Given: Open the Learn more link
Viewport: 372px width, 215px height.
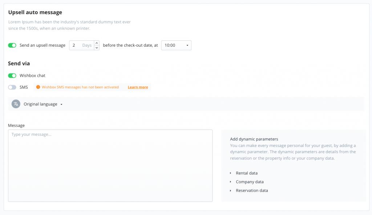Looking at the screenshot, I should (x=138, y=87).
